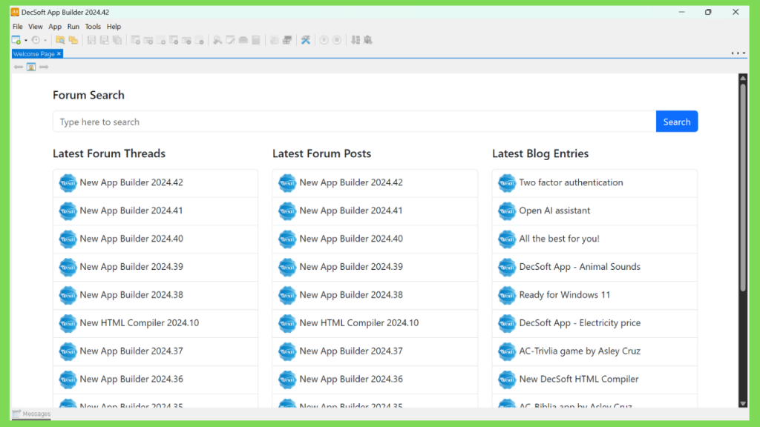Click the layered windows toolbar icon

coord(287,40)
